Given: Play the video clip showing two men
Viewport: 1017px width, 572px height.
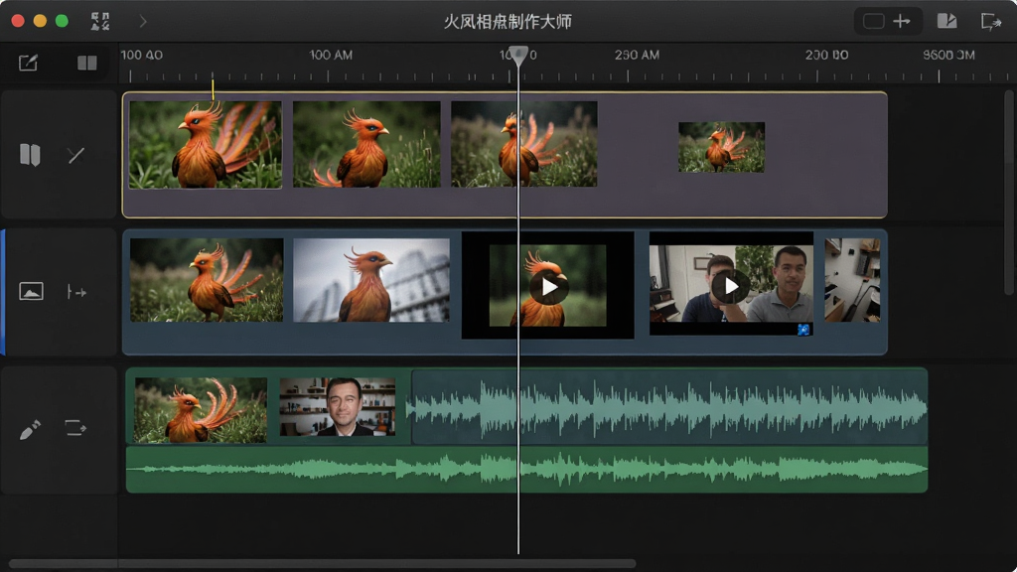Looking at the screenshot, I should [x=731, y=285].
